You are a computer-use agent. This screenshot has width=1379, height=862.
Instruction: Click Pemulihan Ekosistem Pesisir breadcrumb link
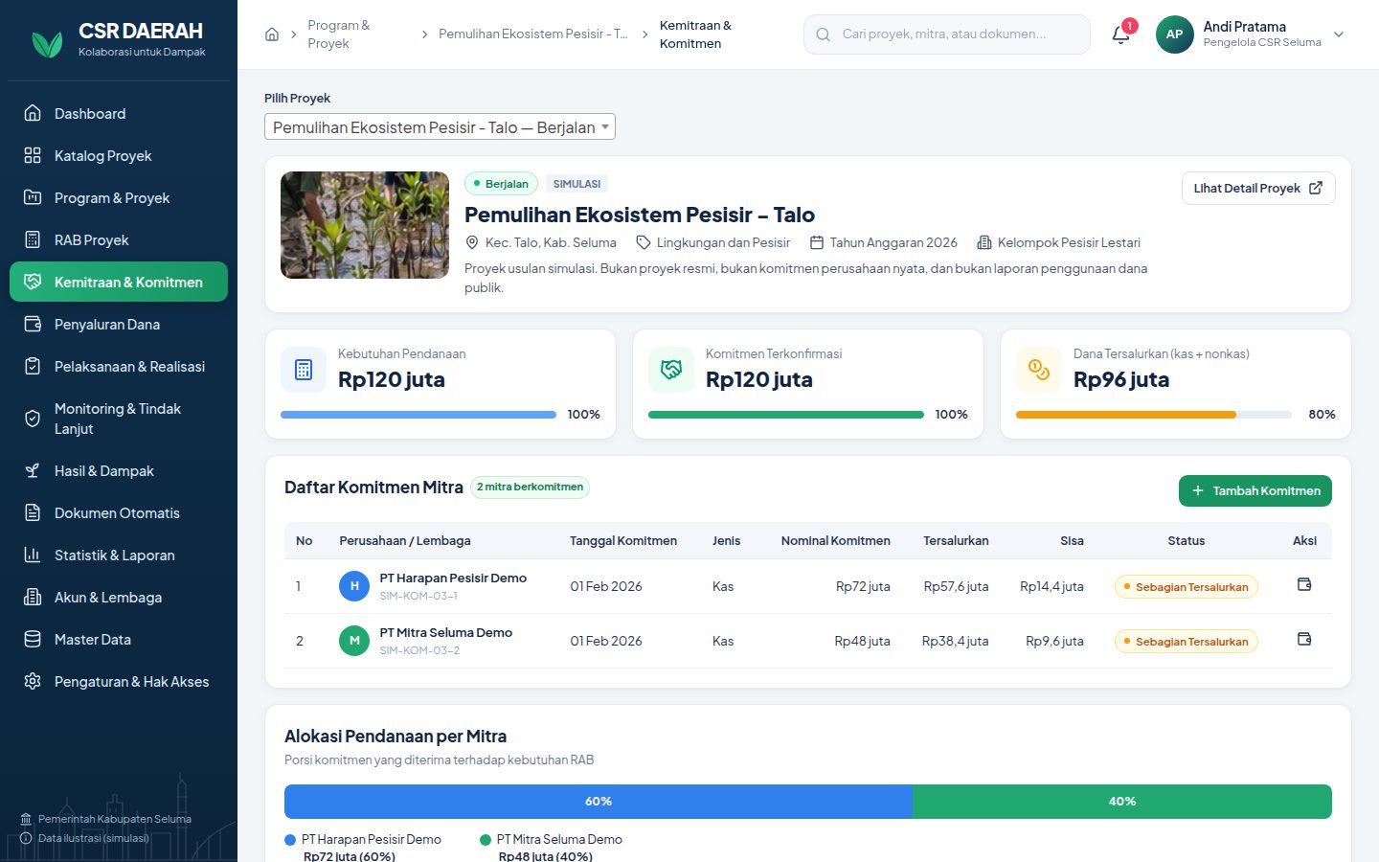(x=533, y=34)
